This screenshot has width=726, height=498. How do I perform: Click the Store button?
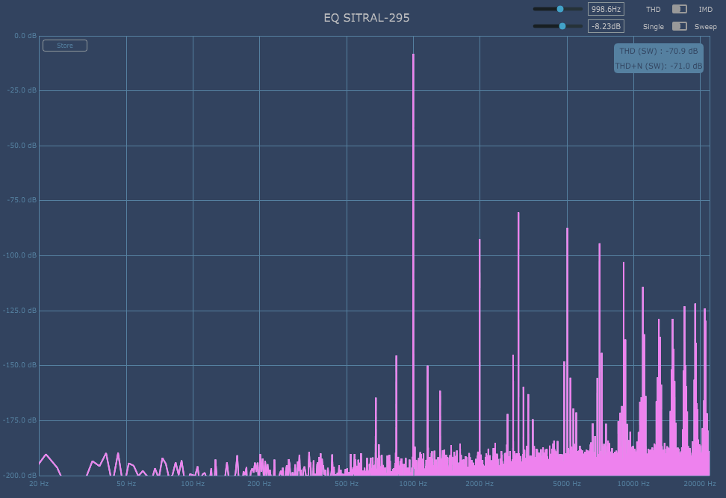tap(65, 46)
